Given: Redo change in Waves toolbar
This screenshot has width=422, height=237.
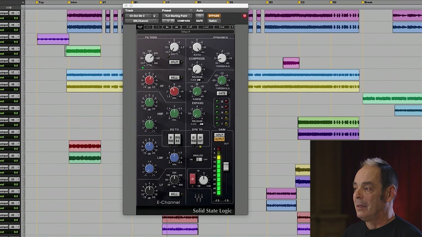Looking at the screenshot, I should pos(158,27).
